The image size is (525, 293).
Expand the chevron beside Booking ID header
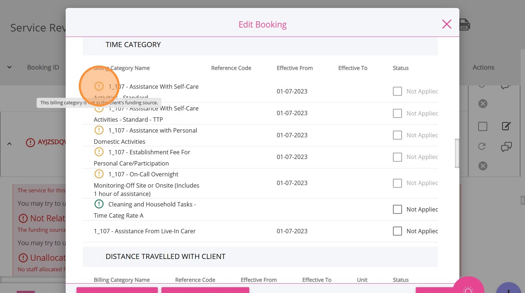9,67
